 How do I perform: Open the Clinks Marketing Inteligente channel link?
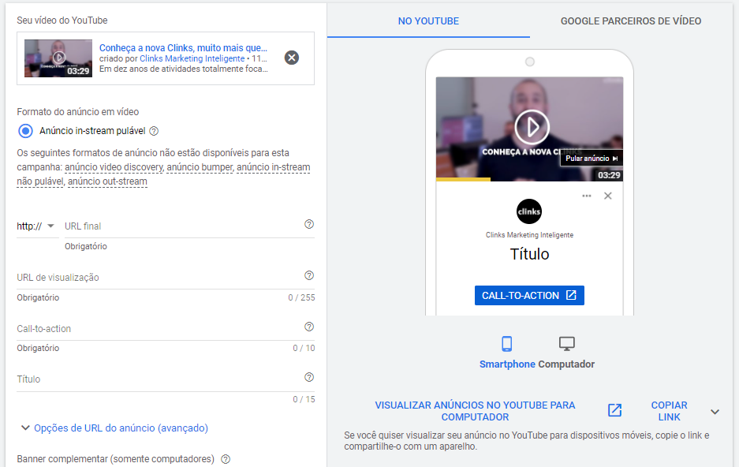[192, 58]
